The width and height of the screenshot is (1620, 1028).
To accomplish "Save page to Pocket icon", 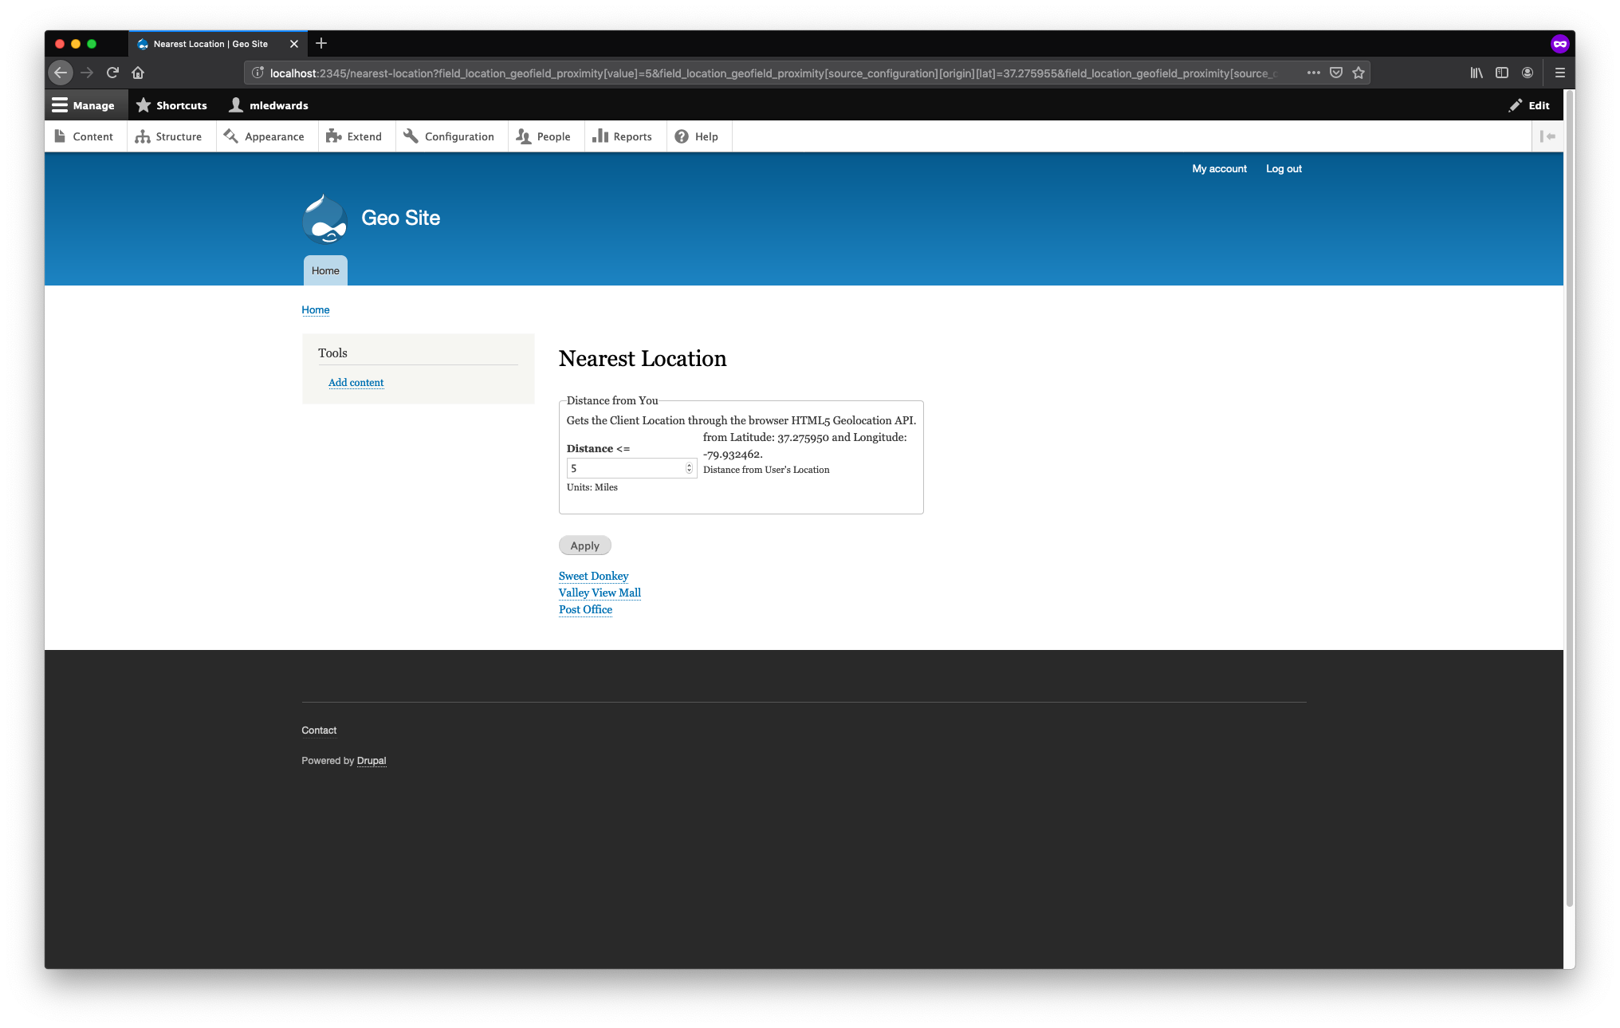I will pyautogui.click(x=1336, y=73).
